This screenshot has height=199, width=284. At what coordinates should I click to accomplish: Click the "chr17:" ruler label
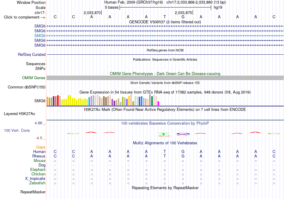point(40,13)
